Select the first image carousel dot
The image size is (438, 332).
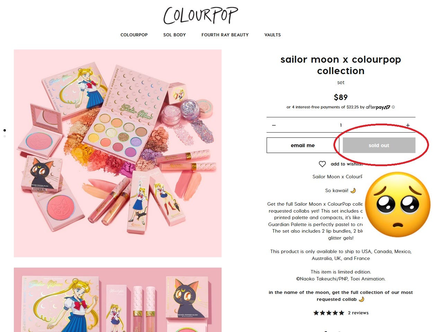(5, 131)
